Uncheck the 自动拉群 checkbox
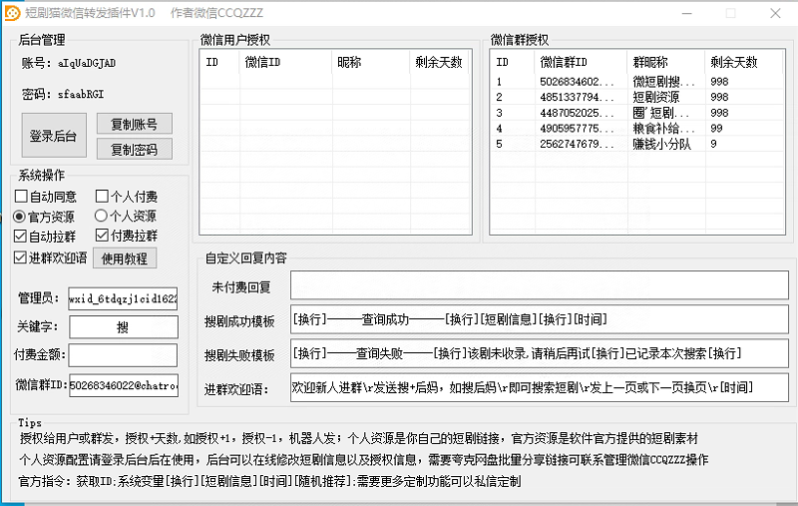The width and height of the screenshot is (798, 506). 21,237
